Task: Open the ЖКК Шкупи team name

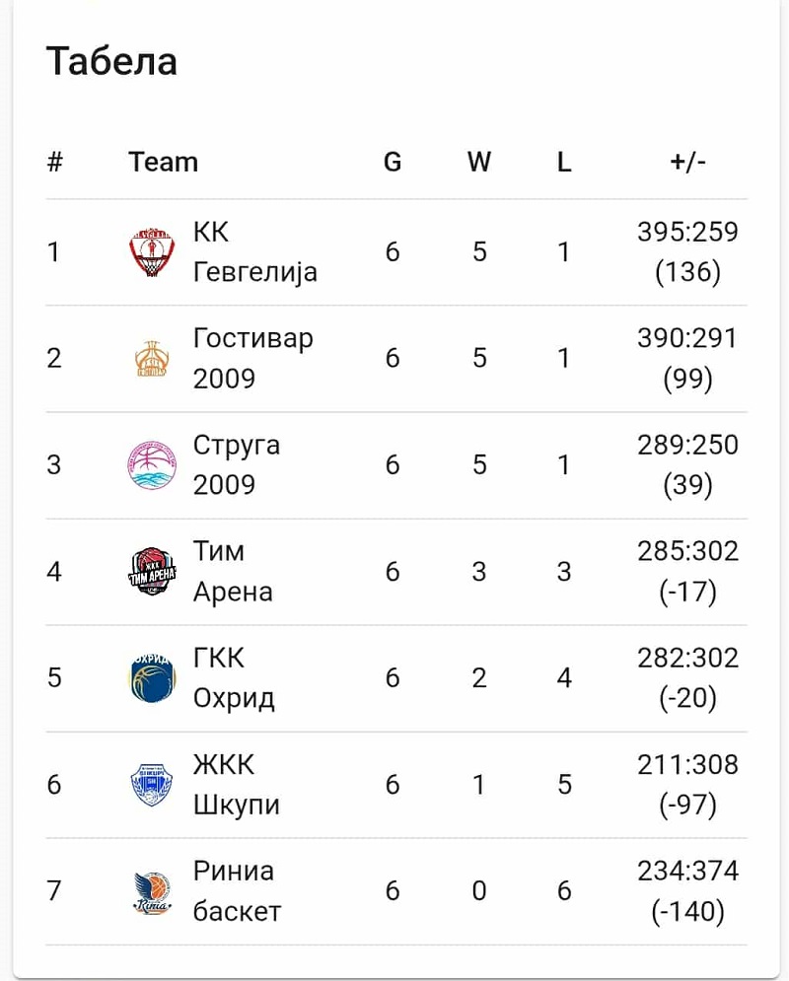Action: [x=237, y=785]
